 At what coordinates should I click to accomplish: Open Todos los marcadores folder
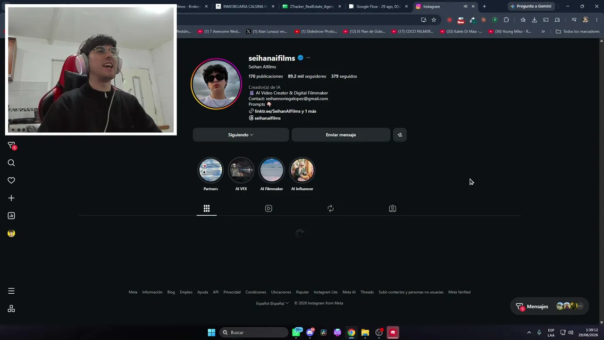pos(578,32)
